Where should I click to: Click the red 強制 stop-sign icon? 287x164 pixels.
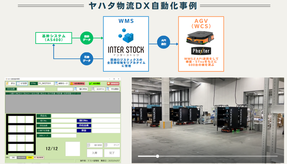pyautogui.click(x=109, y=84)
